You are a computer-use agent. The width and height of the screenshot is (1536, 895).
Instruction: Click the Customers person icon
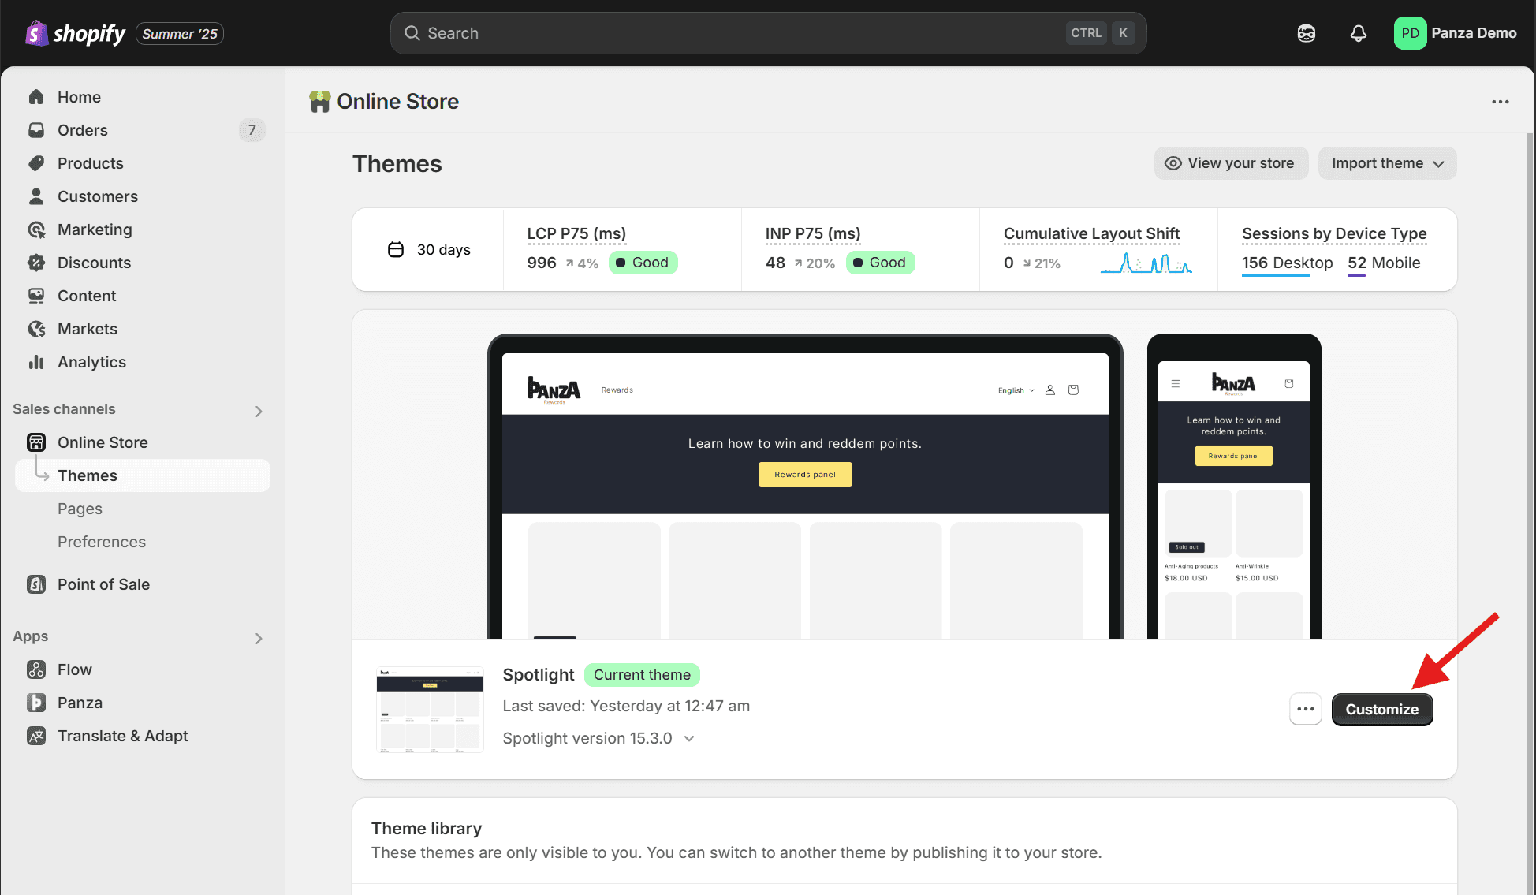(x=36, y=196)
